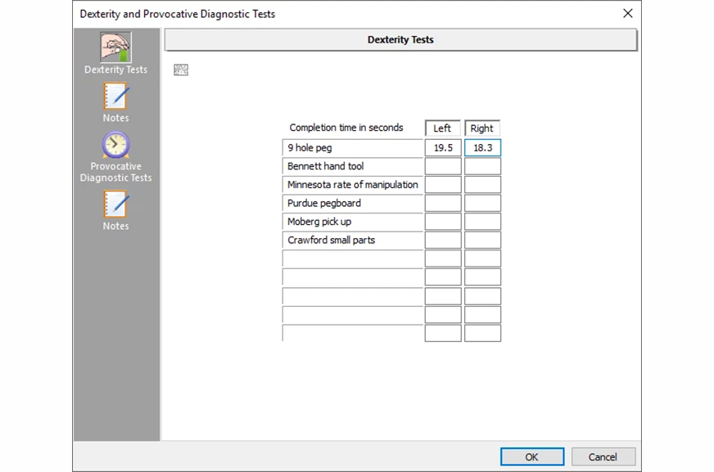Click the '9 hole peg' test name
714x472 pixels.
(x=353, y=148)
